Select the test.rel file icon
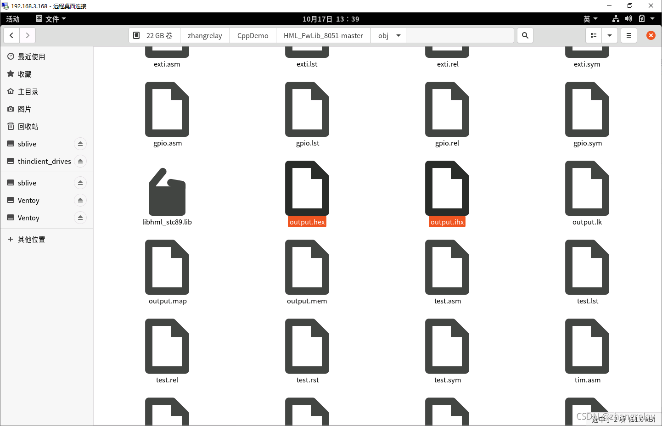The width and height of the screenshot is (662, 426). click(x=167, y=346)
